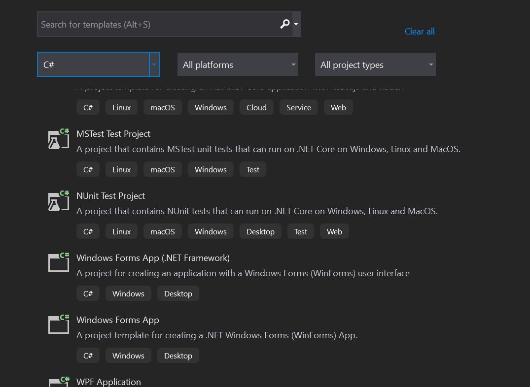Expand the All platforms dropdown
Viewport: 530px width, 387px height.
238,64
